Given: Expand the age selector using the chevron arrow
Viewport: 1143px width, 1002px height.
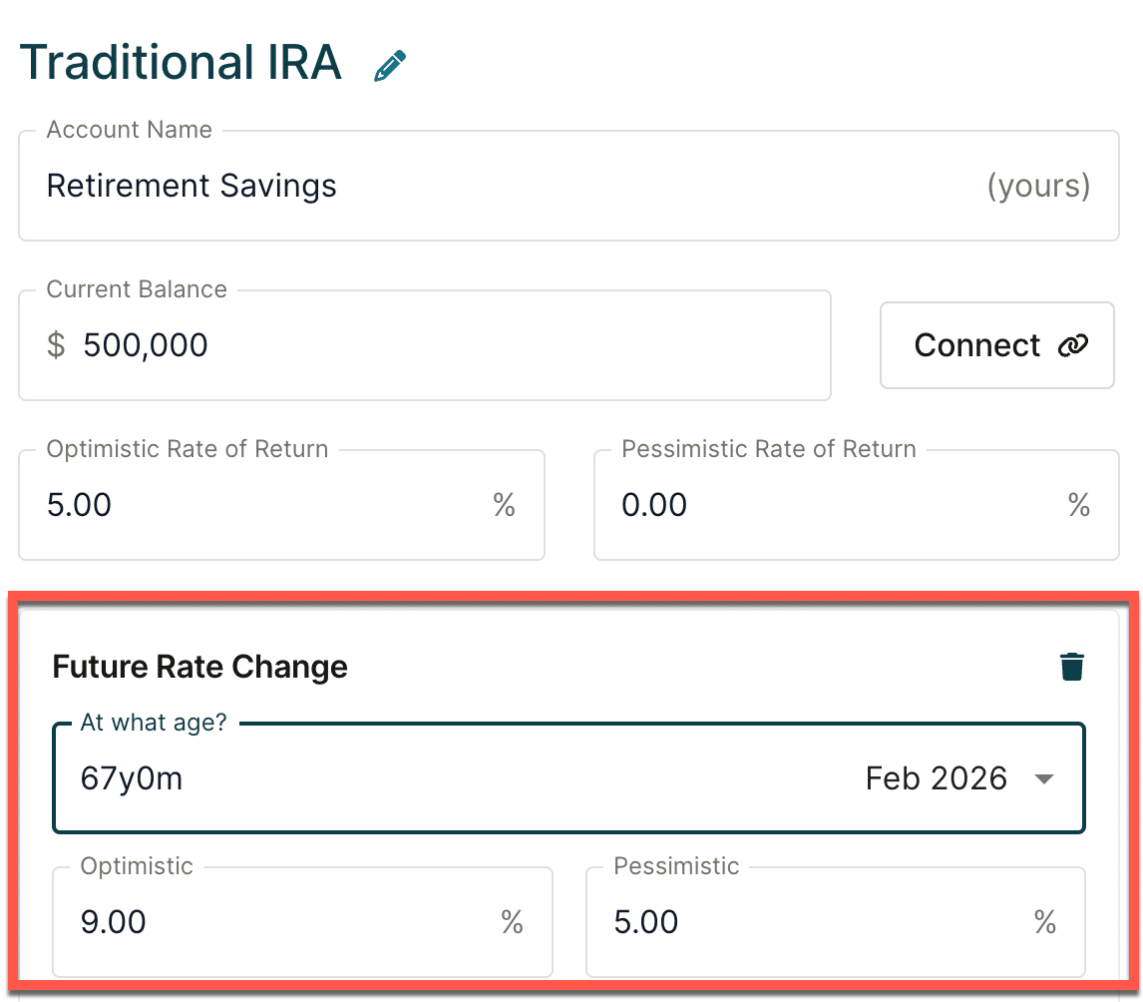Looking at the screenshot, I should pos(1044,778).
